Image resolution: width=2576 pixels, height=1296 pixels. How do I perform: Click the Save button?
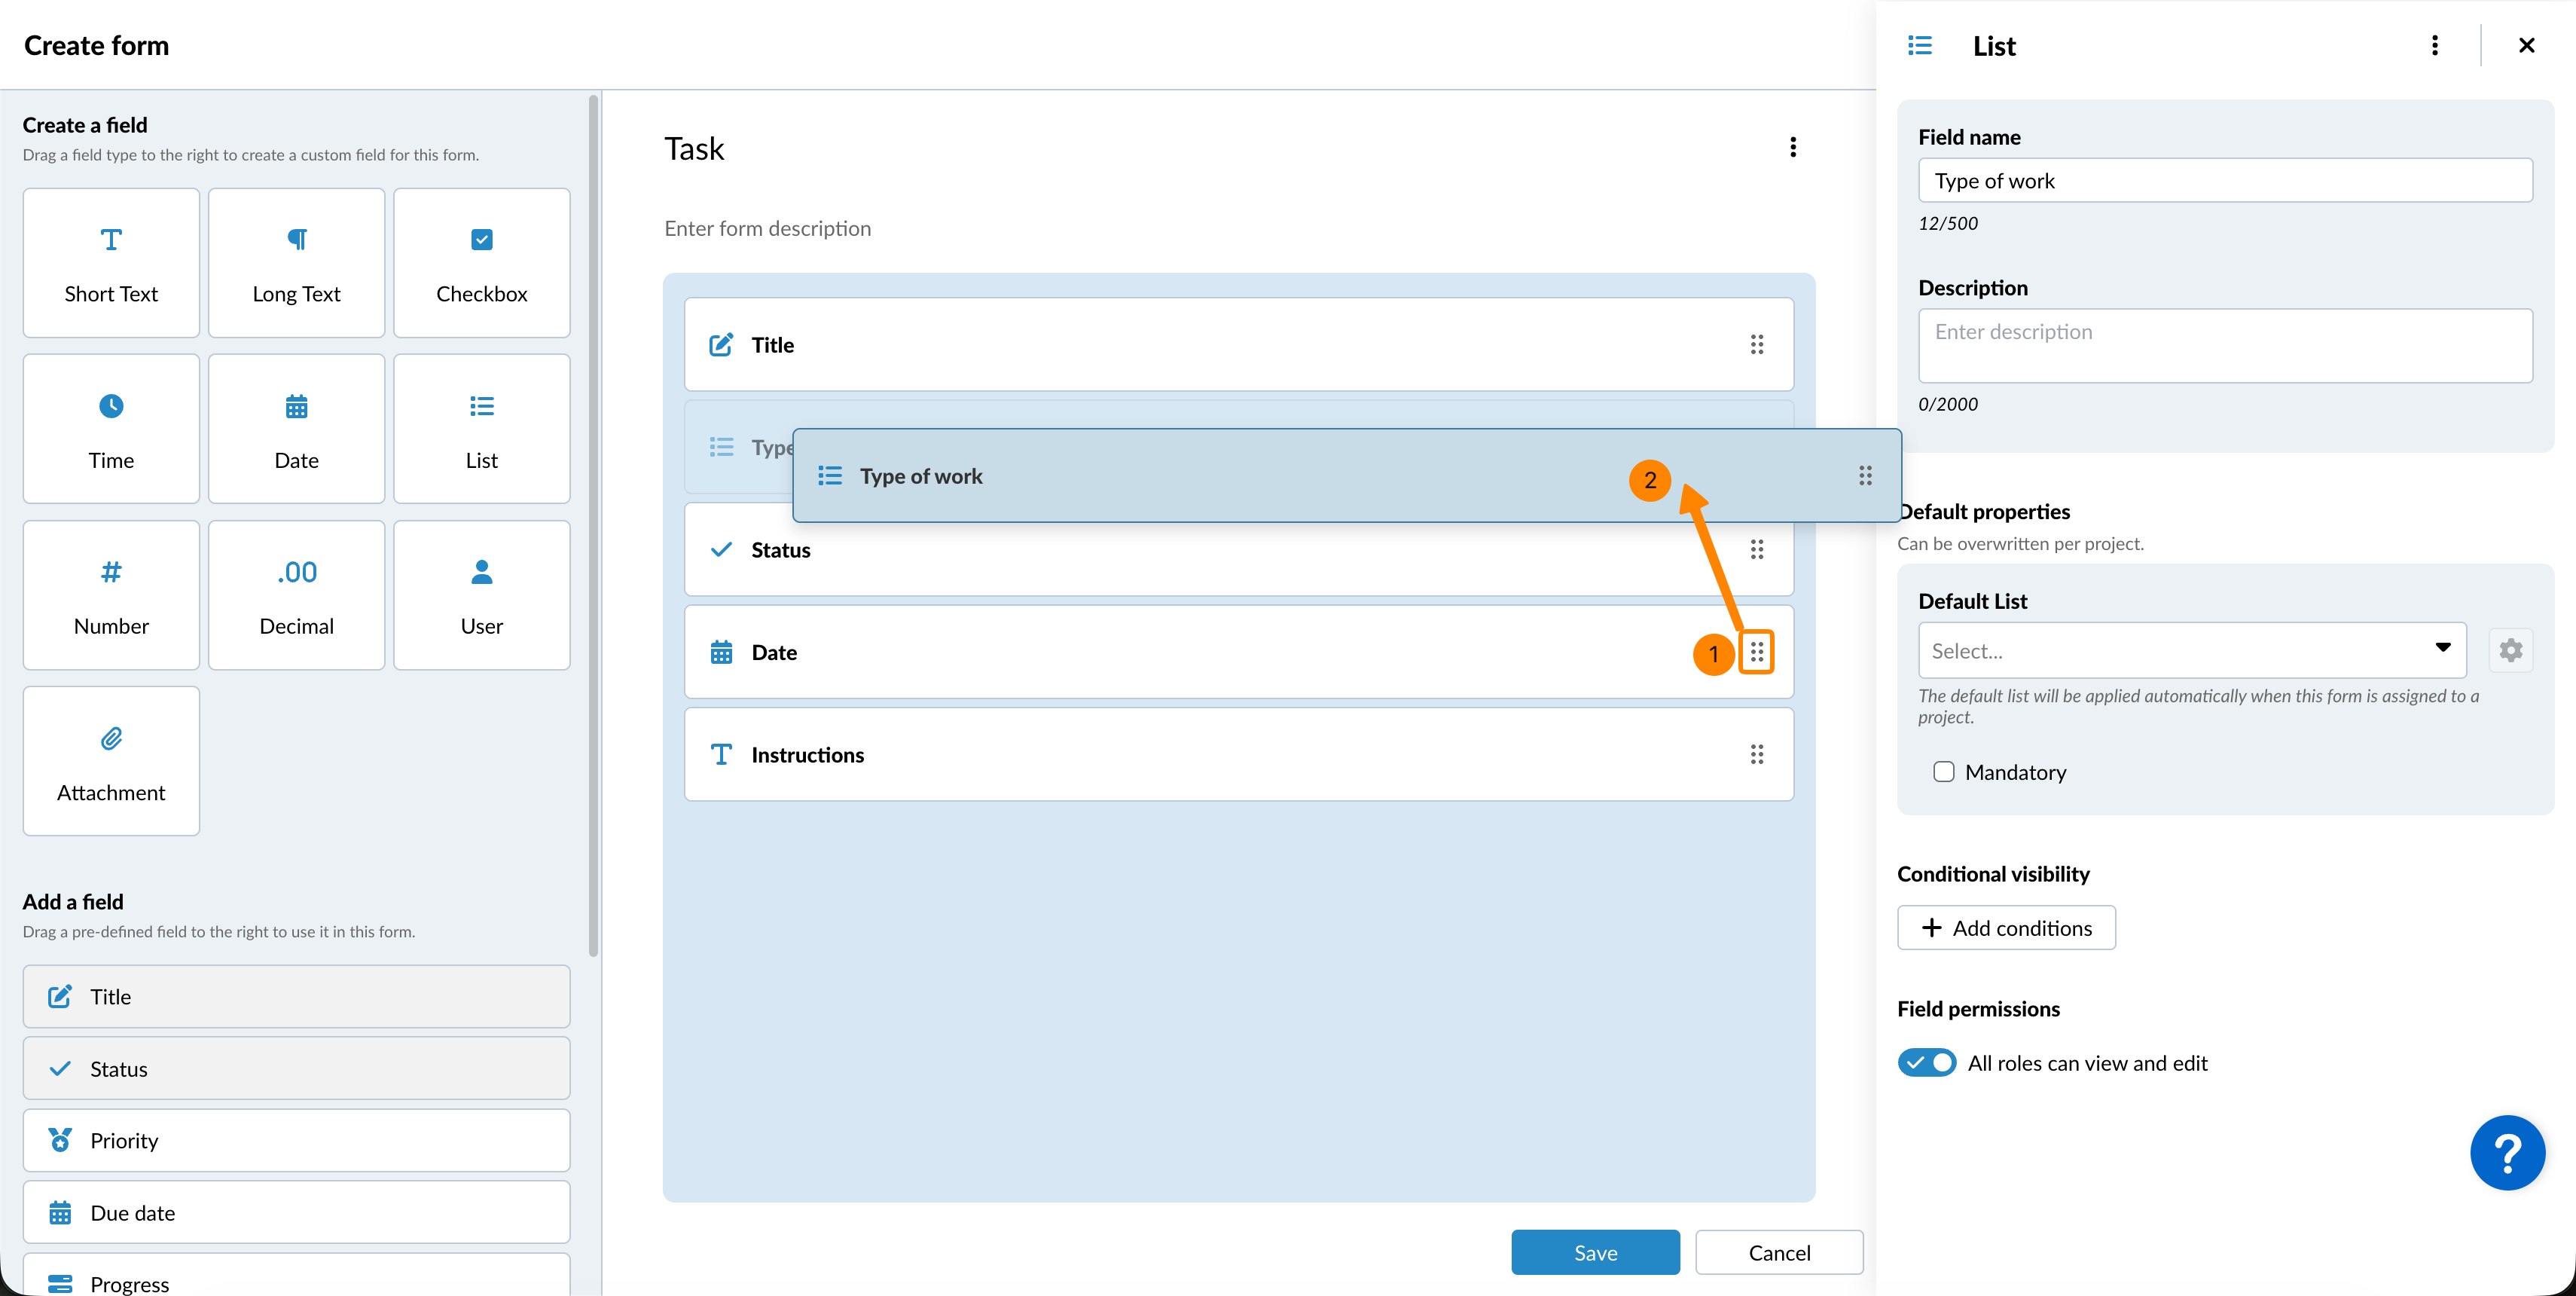1595,1253
